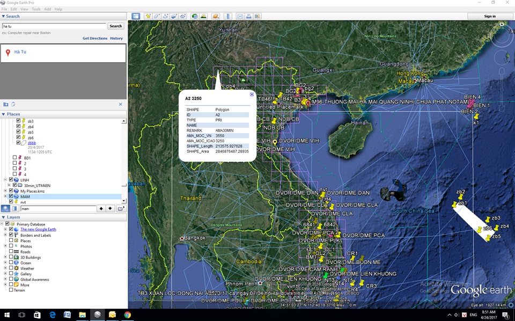Open File Explorer from the taskbar
Viewport: 515px width, 321px height.
(82, 315)
